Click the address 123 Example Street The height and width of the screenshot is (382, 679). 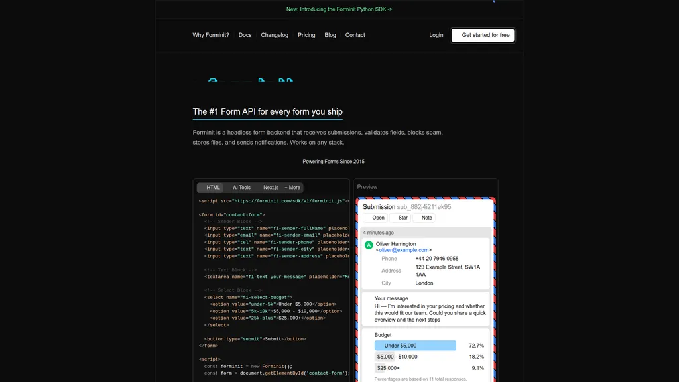pos(448,271)
